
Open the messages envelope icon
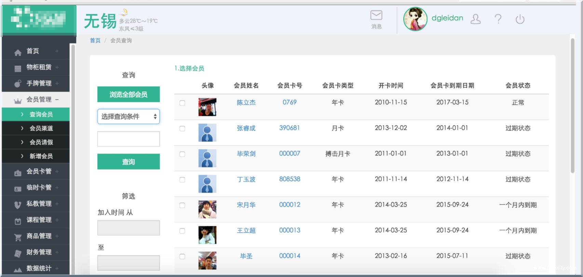pyautogui.click(x=376, y=16)
